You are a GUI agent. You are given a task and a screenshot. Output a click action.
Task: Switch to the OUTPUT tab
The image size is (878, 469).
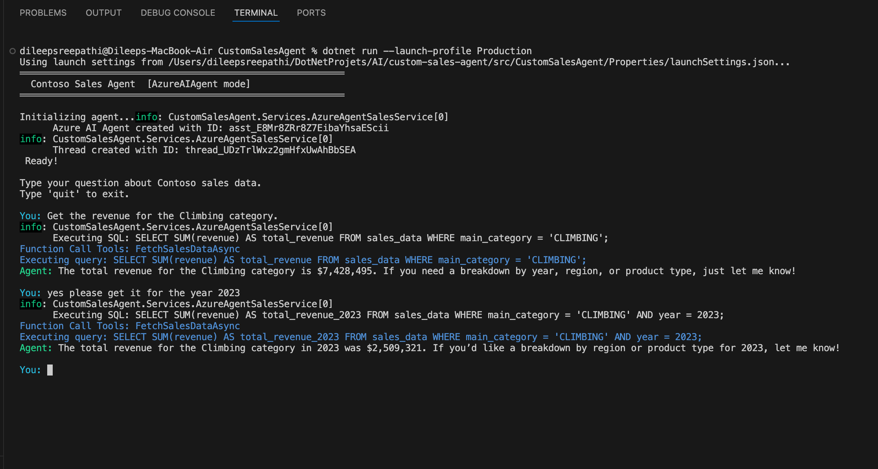point(103,13)
